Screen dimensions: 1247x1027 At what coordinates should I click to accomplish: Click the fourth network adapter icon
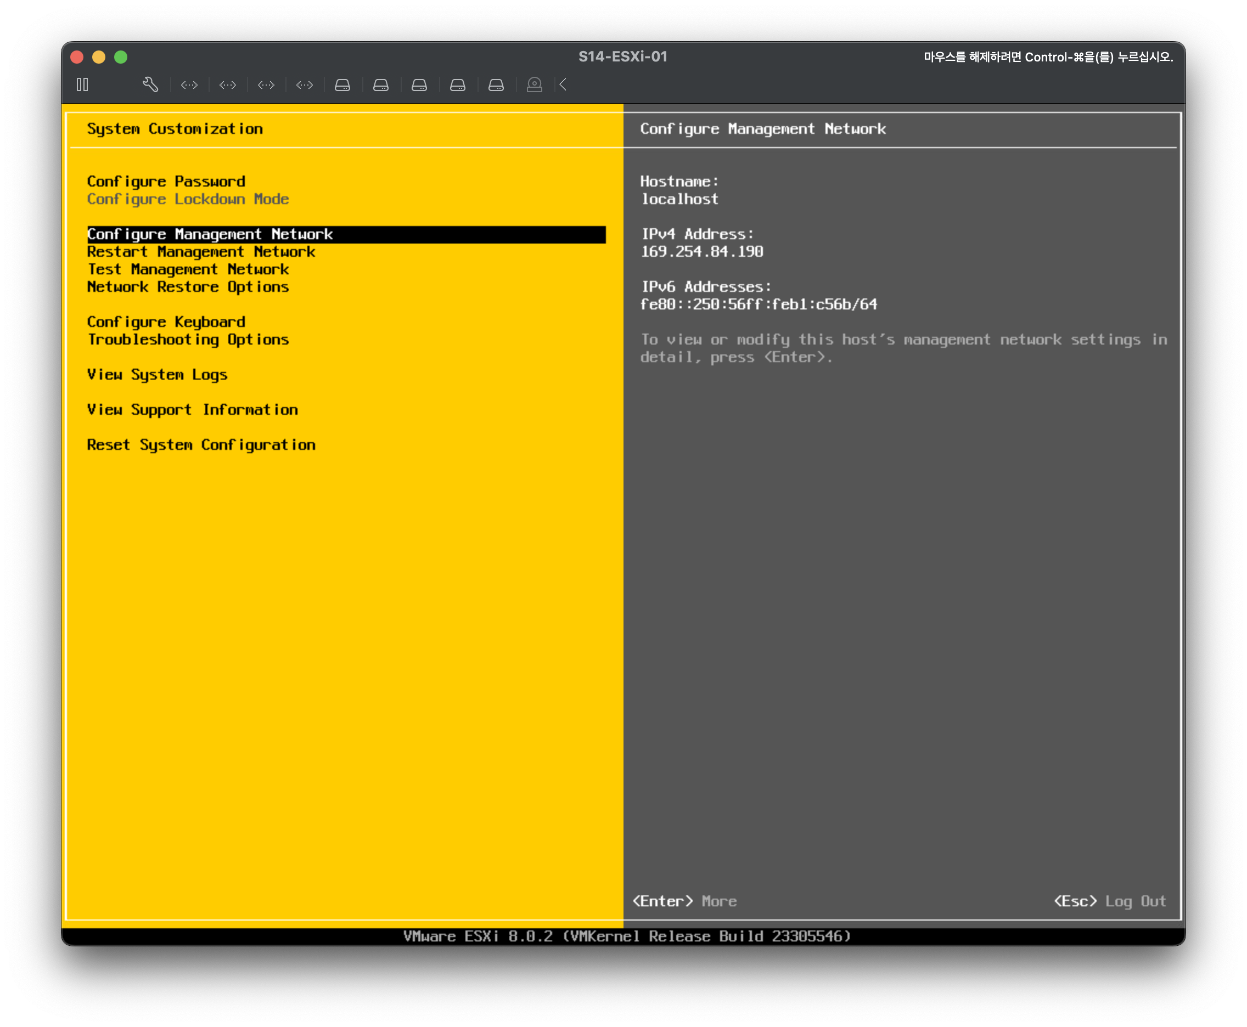(304, 85)
